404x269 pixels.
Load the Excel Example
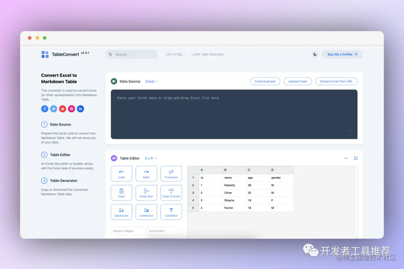[265, 81]
